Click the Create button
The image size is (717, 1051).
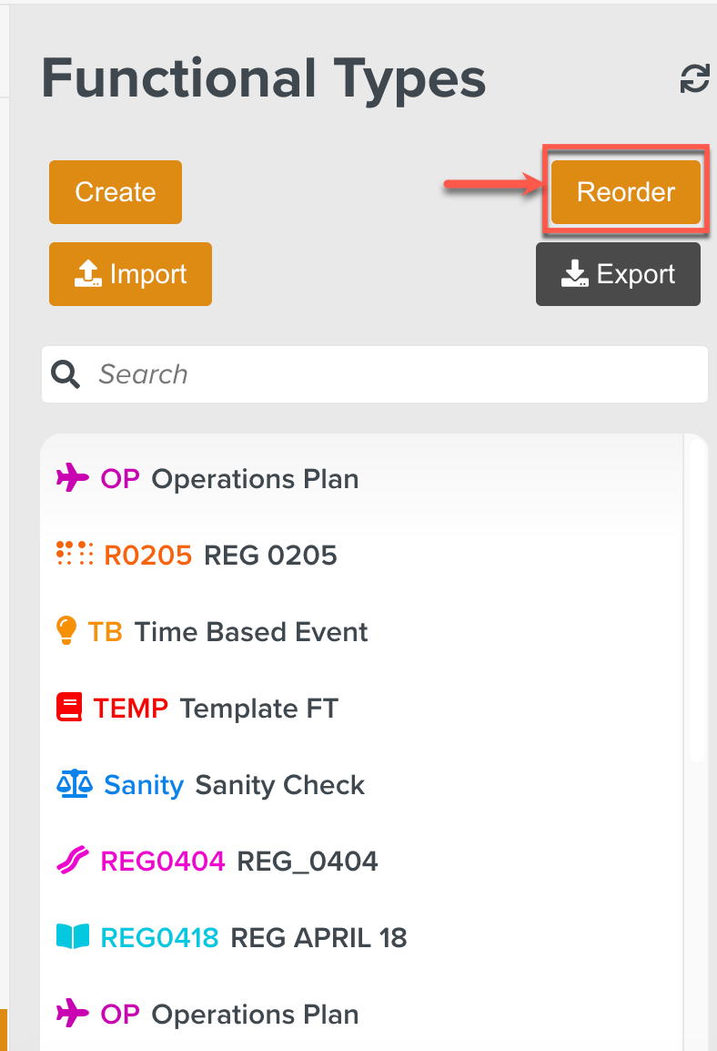[x=115, y=191]
